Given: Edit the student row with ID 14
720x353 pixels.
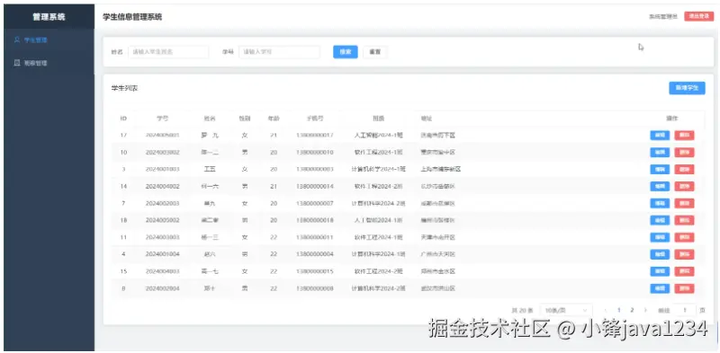Looking at the screenshot, I should (660, 186).
